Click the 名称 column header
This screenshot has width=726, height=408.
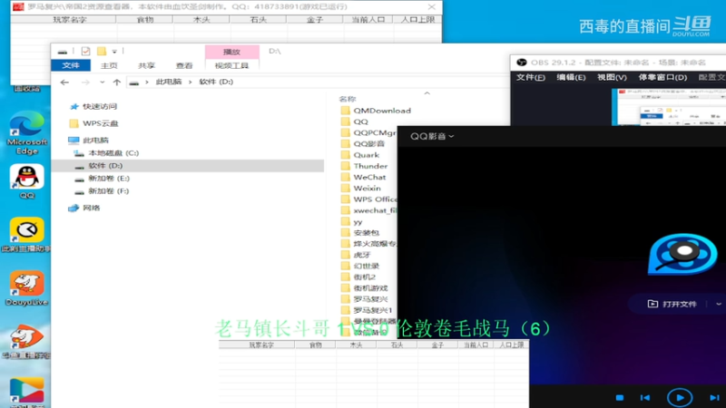348,99
